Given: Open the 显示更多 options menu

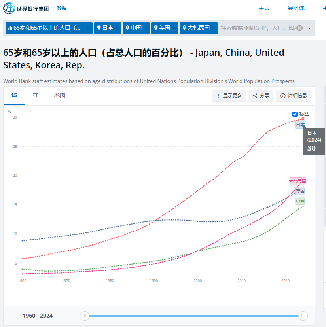Looking at the screenshot, I should coord(229,96).
